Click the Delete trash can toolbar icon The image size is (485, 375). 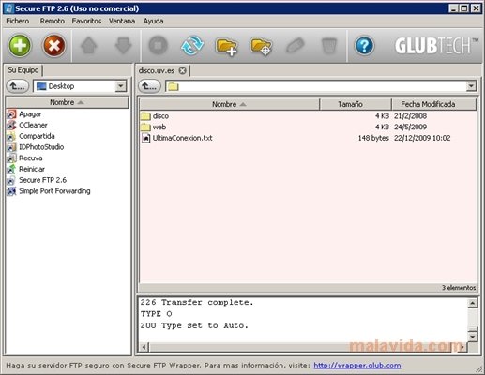pyautogui.click(x=329, y=46)
